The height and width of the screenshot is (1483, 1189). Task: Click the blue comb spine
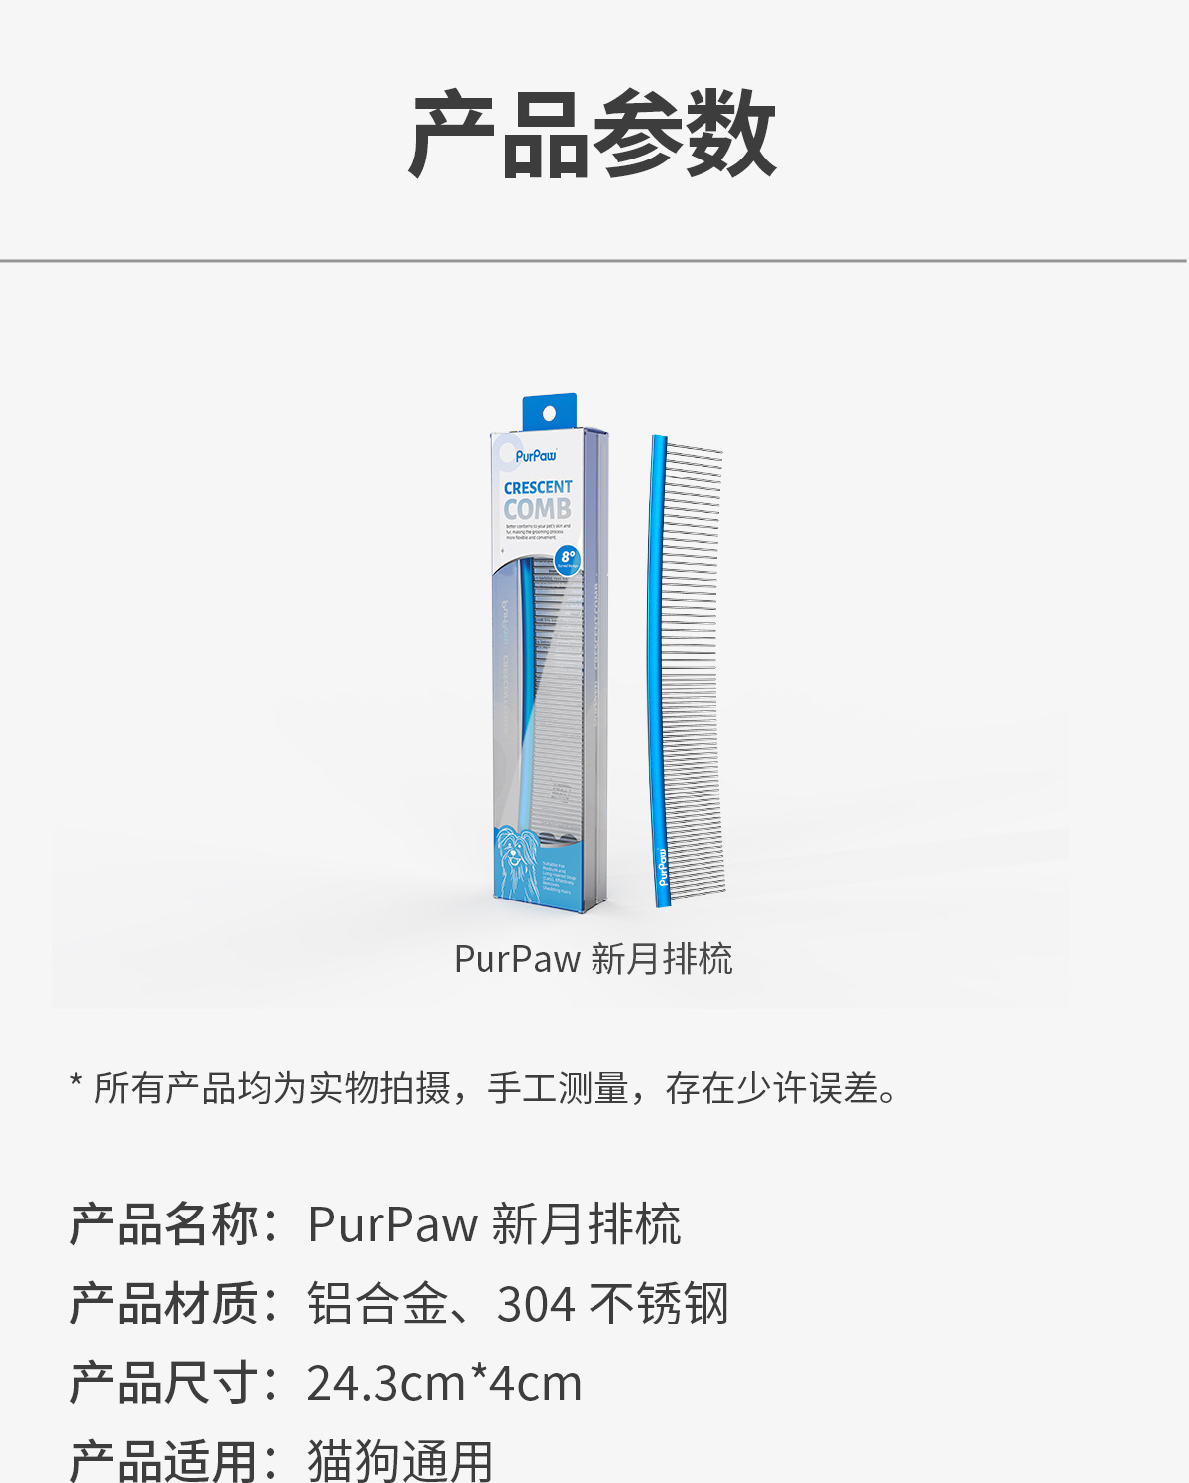(x=658, y=670)
